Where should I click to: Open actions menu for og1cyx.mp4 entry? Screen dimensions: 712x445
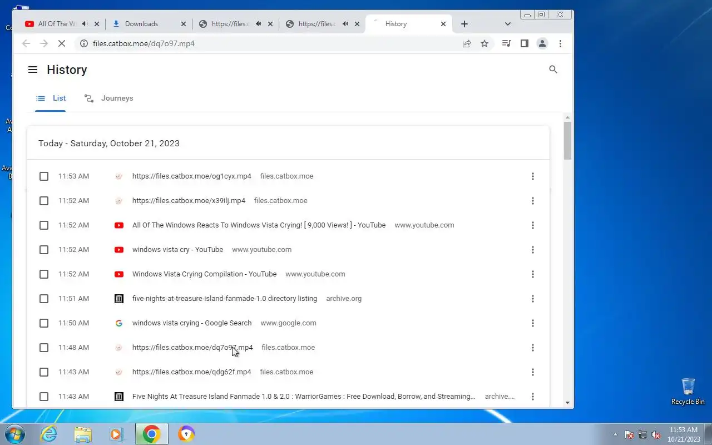[532, 176]
